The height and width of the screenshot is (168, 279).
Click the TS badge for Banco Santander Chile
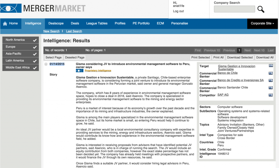pyautogui.click(x=271, y=88)
